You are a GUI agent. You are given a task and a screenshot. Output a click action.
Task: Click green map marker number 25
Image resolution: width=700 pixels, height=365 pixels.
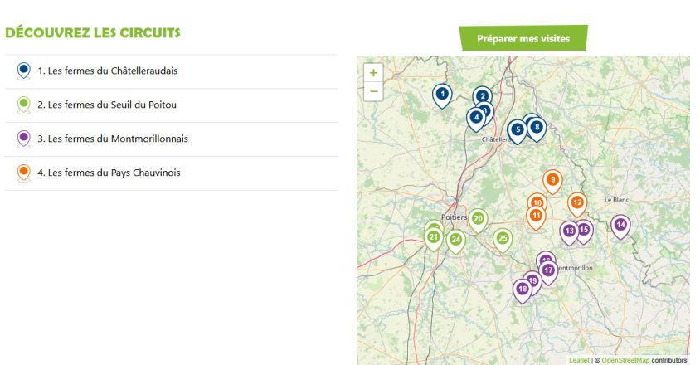(x=502, y=238)
